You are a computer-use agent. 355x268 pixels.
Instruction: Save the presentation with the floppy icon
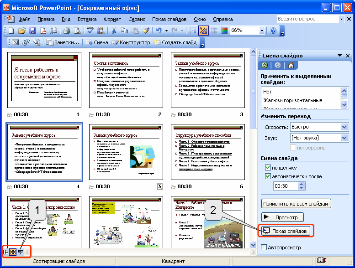32,31
